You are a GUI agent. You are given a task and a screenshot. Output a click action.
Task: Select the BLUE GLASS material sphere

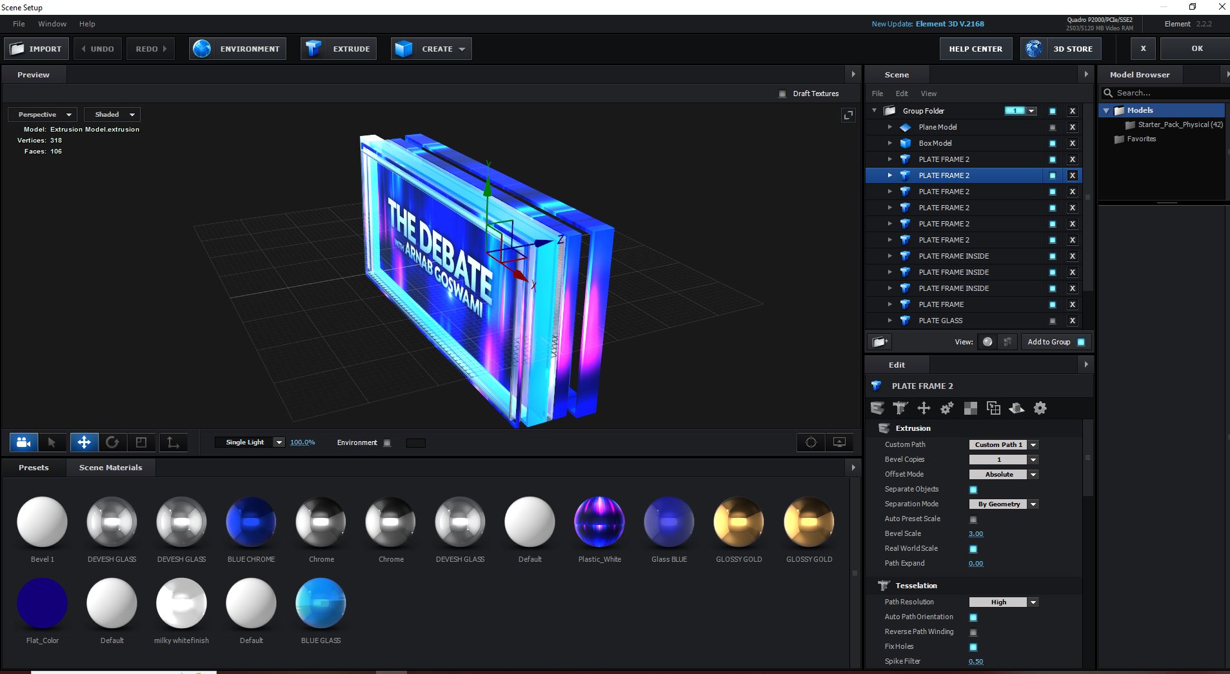pos(321,603)
